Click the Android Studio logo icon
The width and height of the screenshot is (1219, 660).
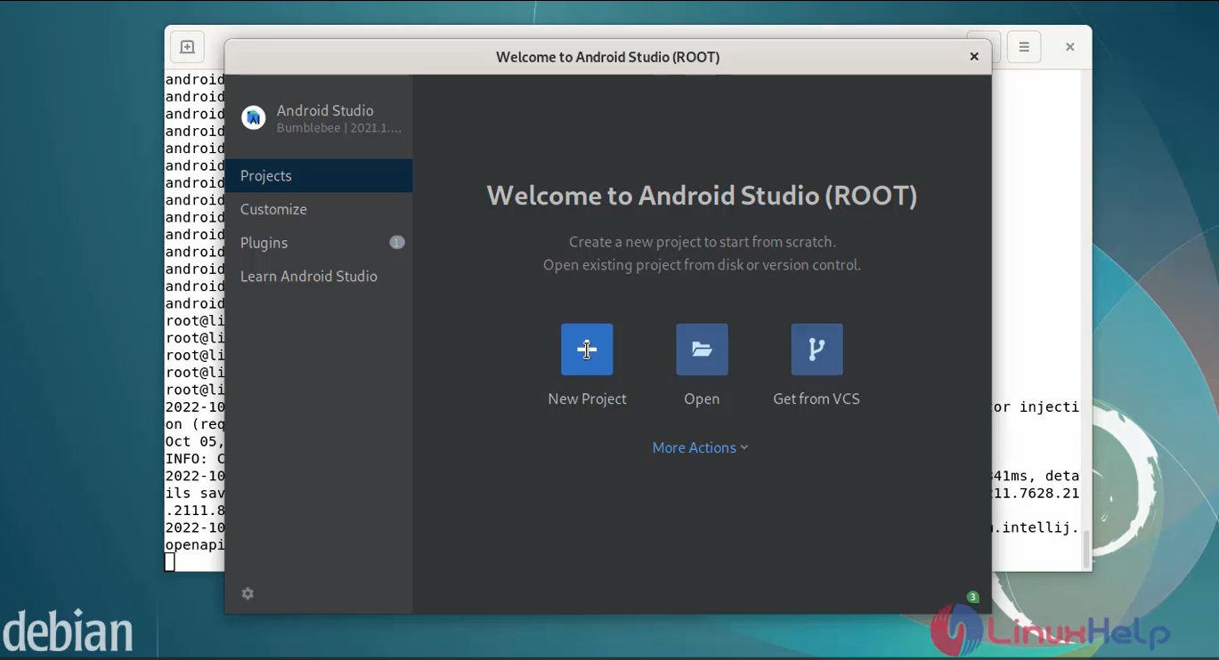pyautogui.click(x=254, y=117)
